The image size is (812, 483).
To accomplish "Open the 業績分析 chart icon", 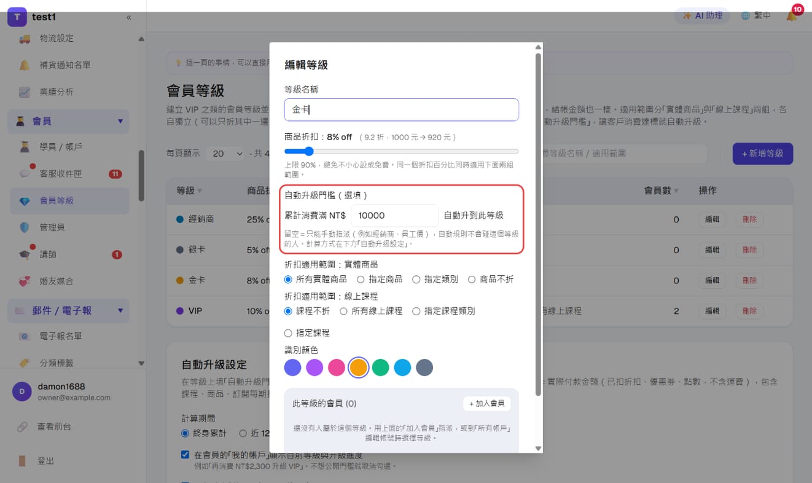I will 25,92.
